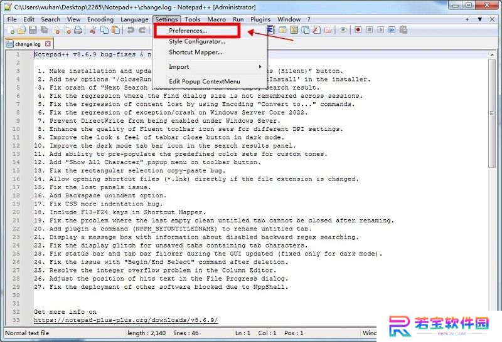
Task: Open the Plugins menu
Action: coord(260,19)
